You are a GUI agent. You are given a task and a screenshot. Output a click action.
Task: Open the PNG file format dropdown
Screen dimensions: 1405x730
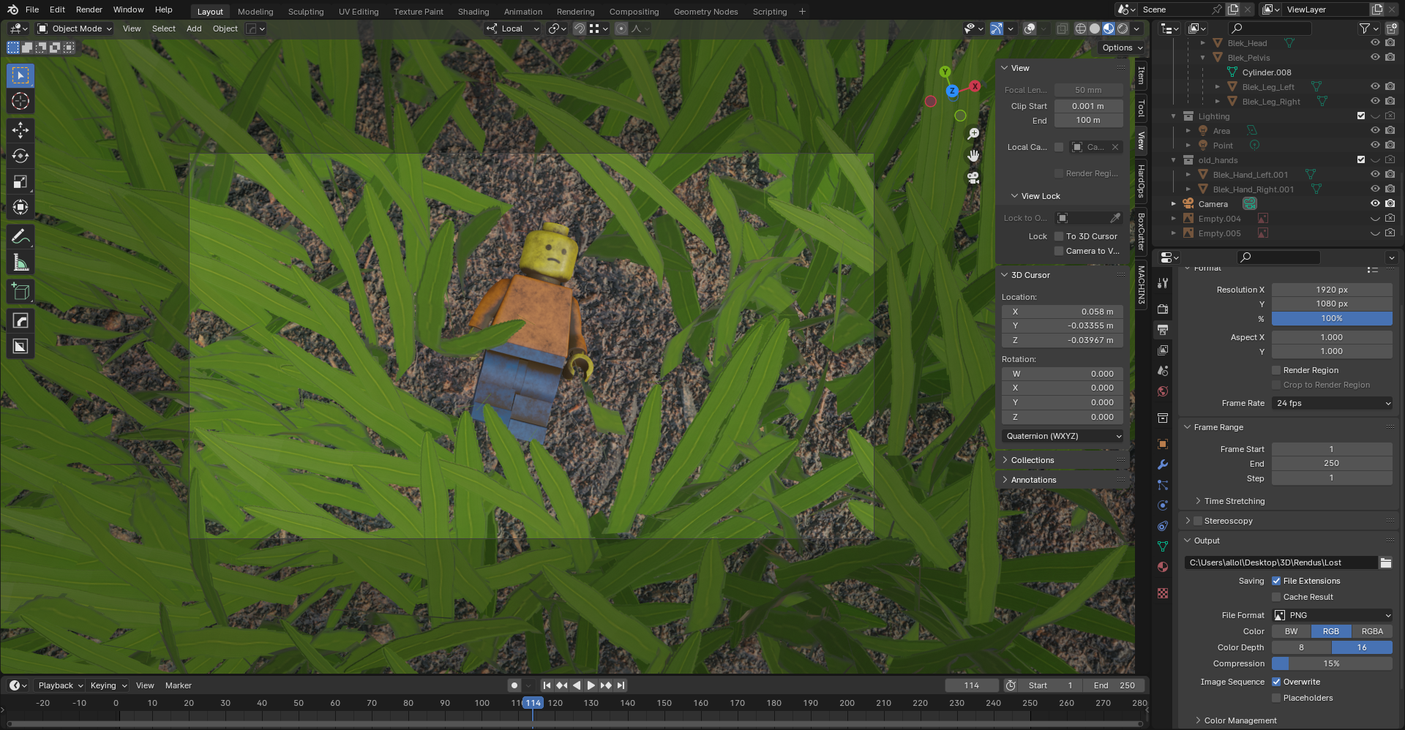1332,615
